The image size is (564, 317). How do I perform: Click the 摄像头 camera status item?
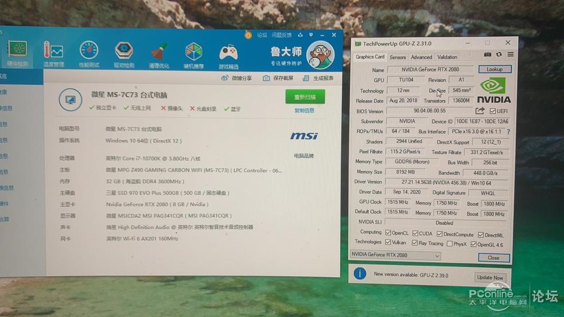(172, 108)
